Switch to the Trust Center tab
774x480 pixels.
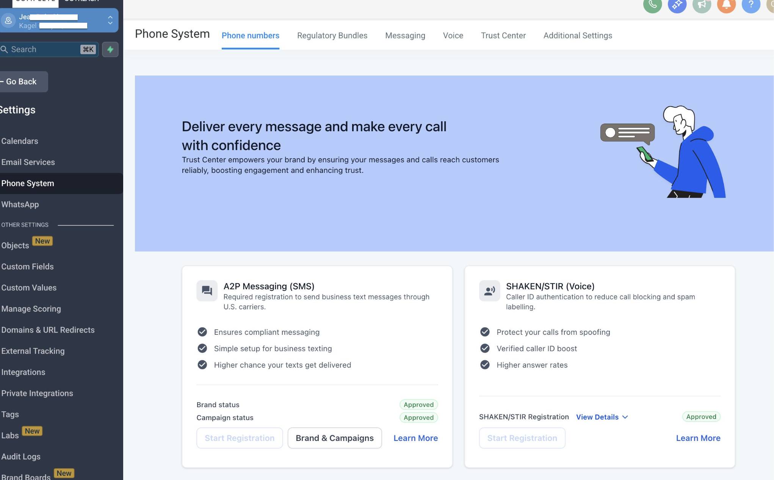(x=503, y=36)
